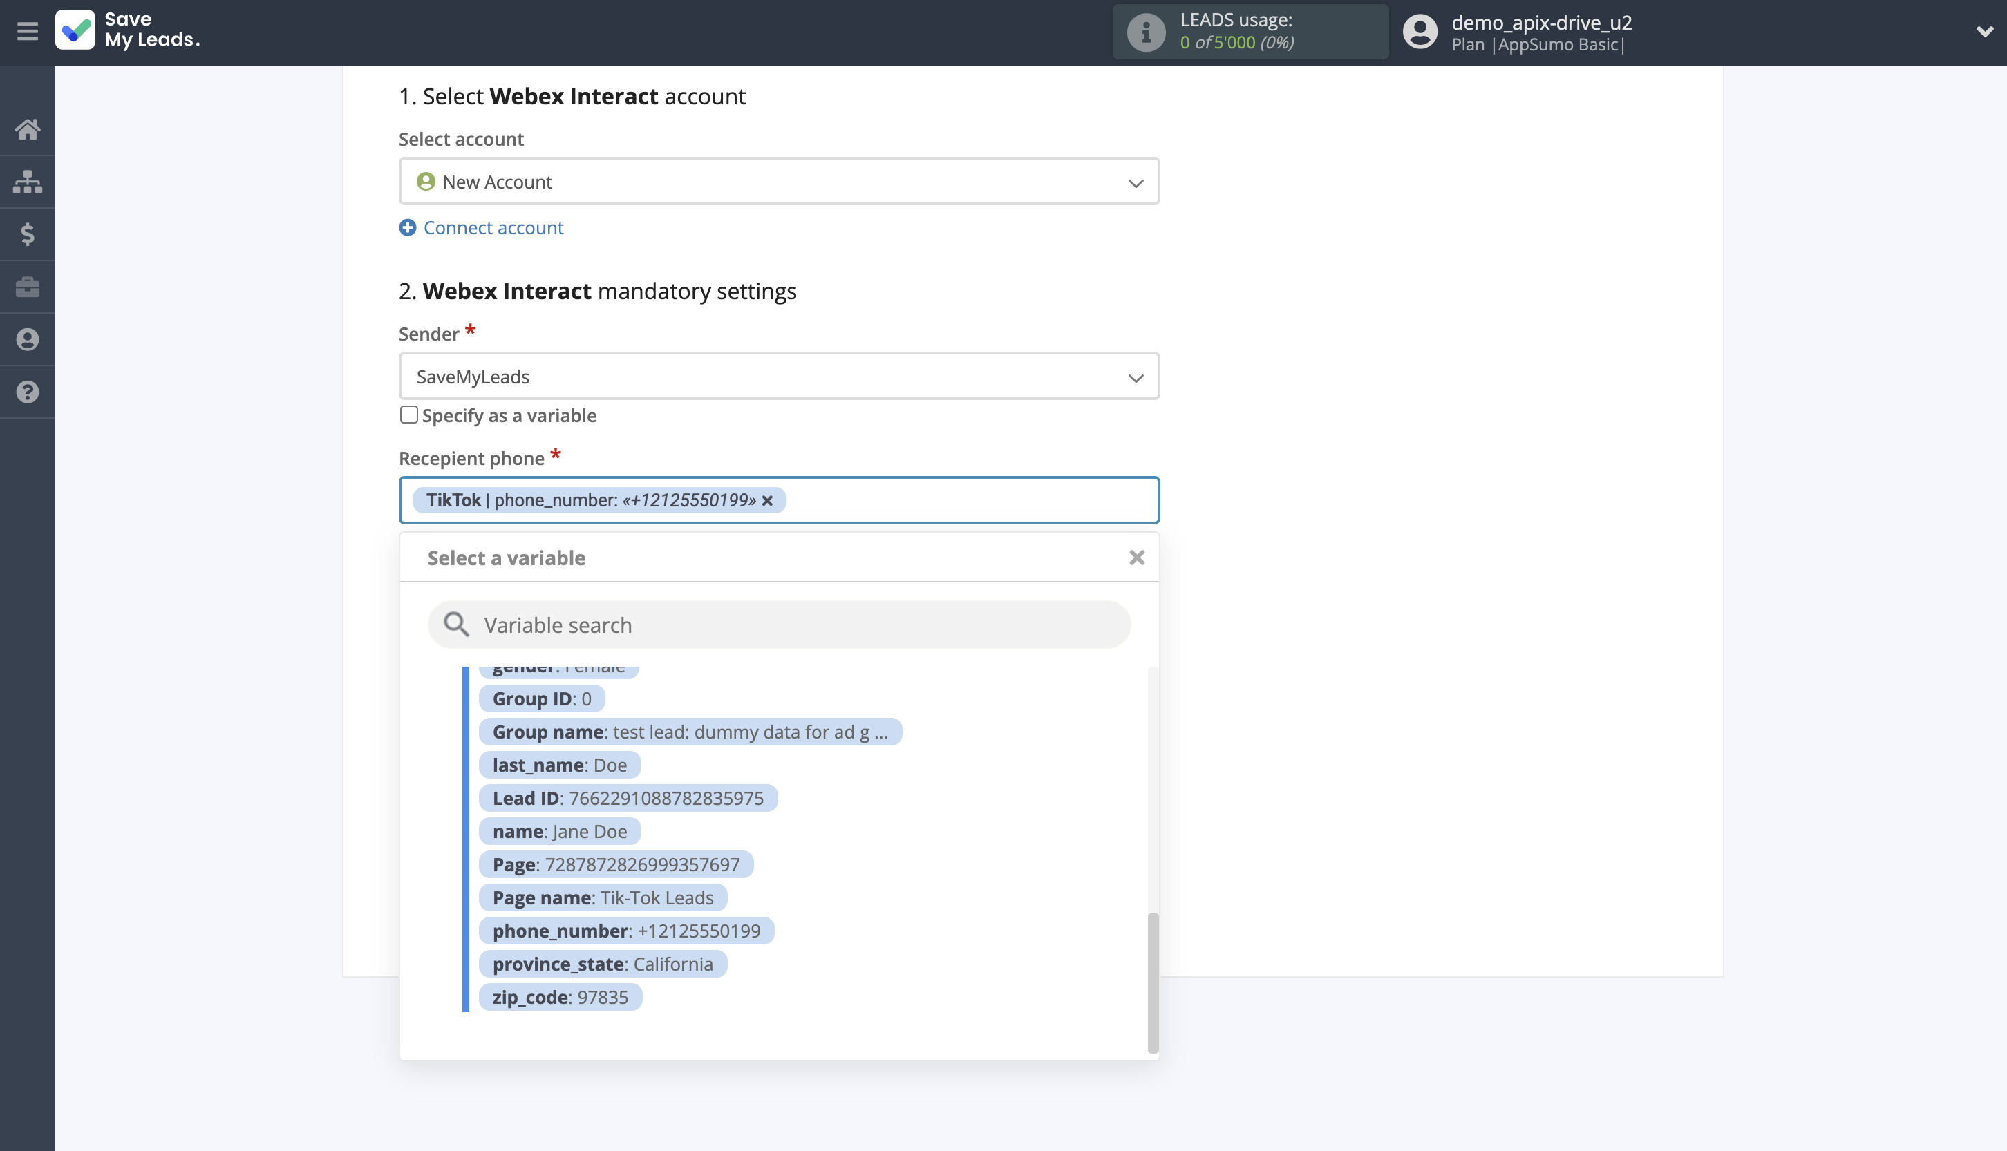The width and height of the screenshot is (2007, 1151).
Task: Select the Page: 7287872826999357697 variable
Action: pyautogui.click(x=616, y=865)
